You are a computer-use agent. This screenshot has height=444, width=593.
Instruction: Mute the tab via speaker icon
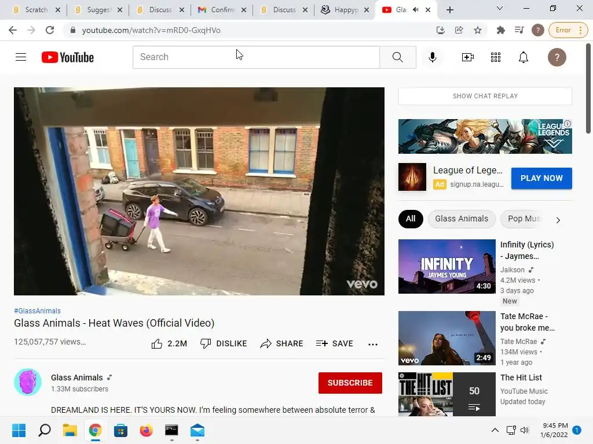(416, 10)
